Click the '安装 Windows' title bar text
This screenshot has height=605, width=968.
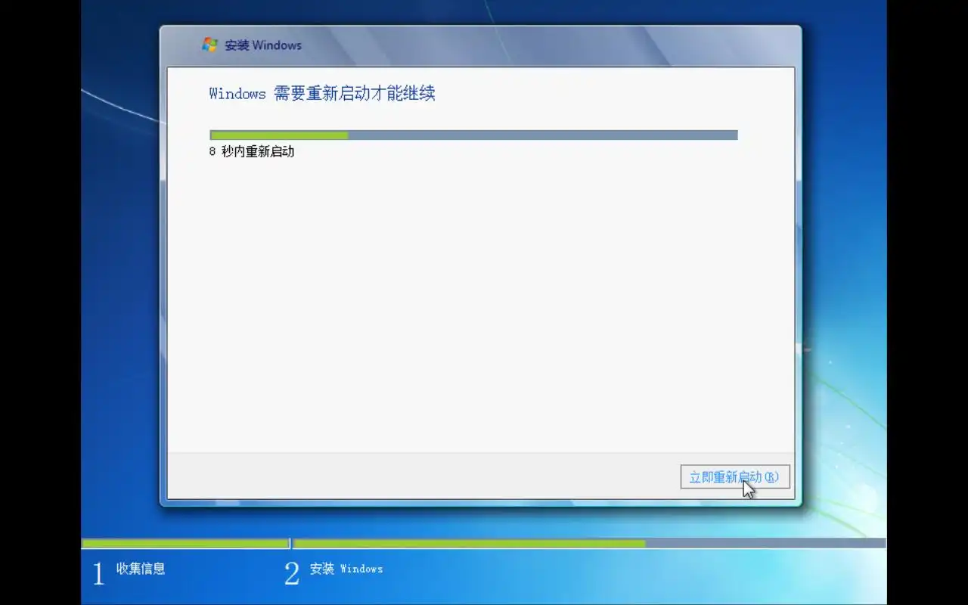coord(263,45)
